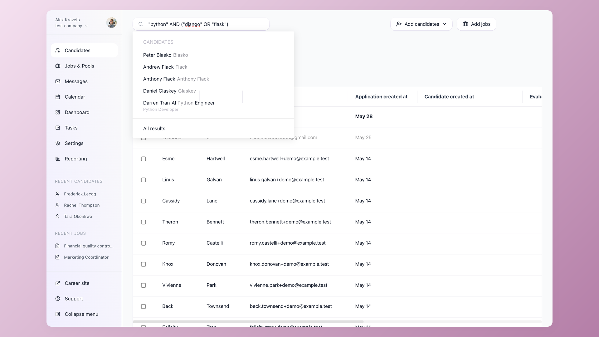Click the horizontal table scrollbar
The height and width of the screenshot is (337, 599).
[x=248, y=322]
